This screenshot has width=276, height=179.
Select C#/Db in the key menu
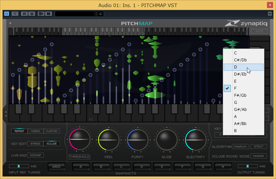(244, 60)
